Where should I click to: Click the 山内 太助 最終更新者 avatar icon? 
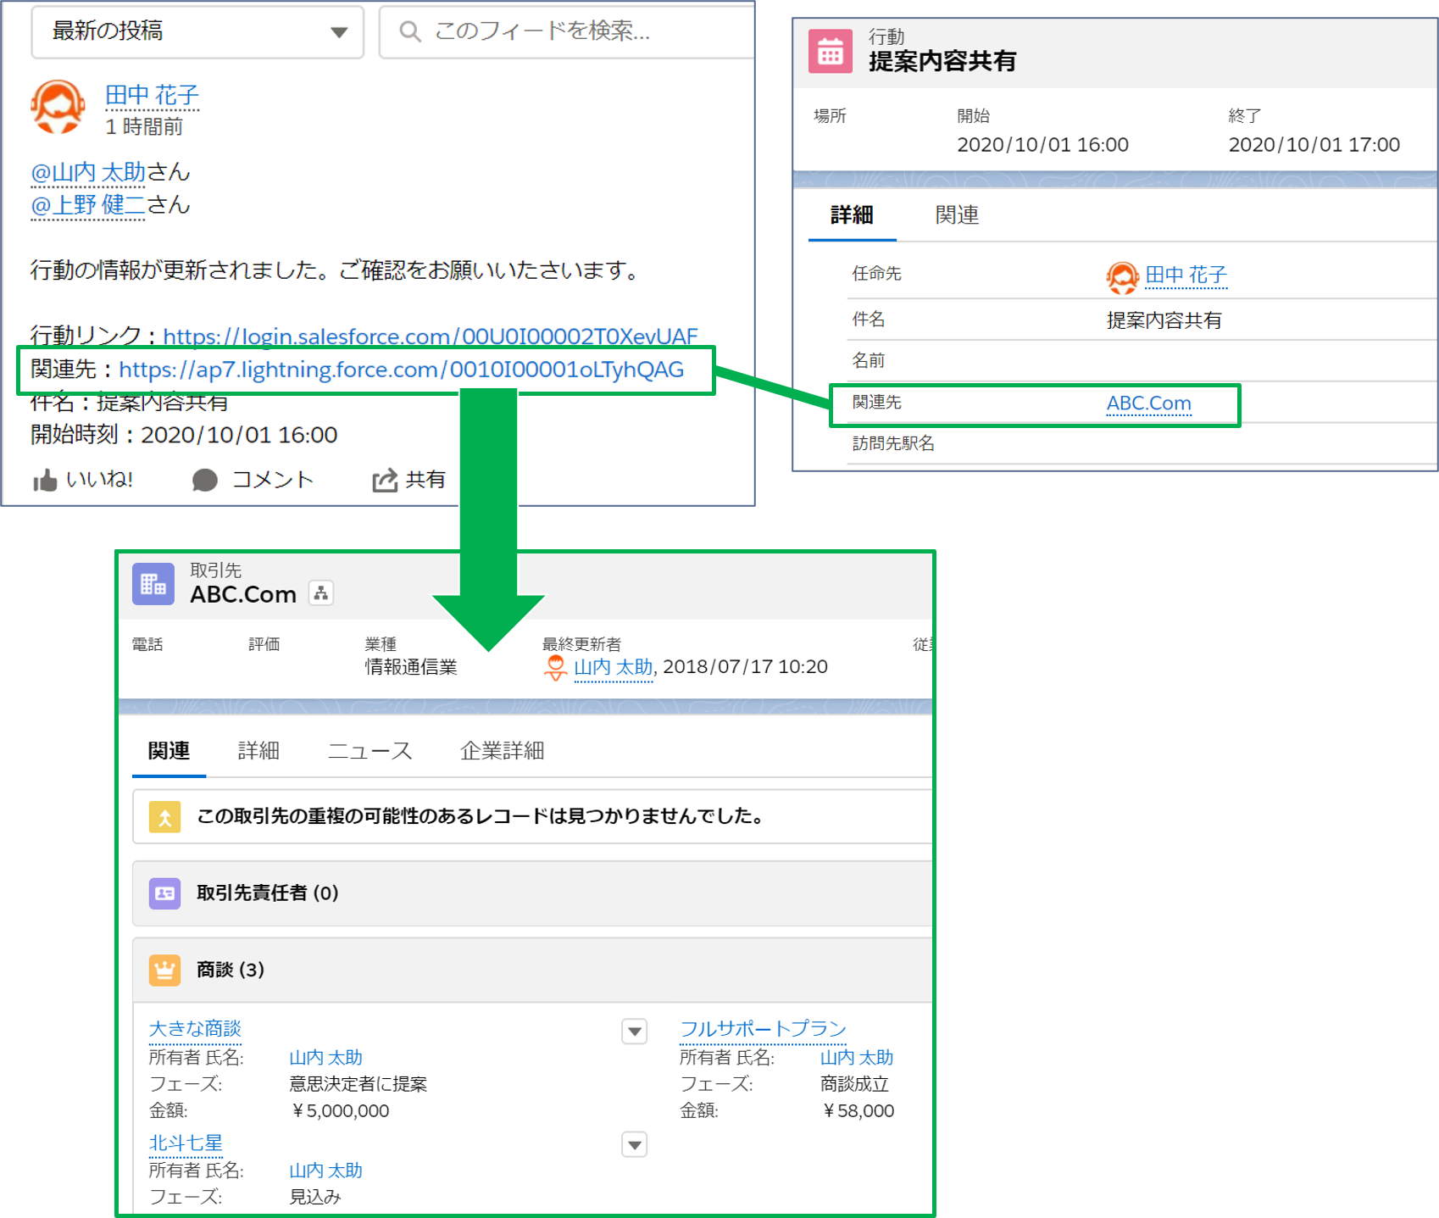555,668
